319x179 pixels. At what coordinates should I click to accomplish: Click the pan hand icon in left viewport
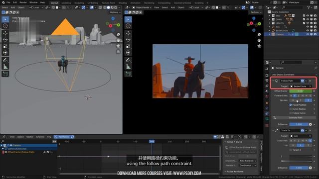pos(118,40)
